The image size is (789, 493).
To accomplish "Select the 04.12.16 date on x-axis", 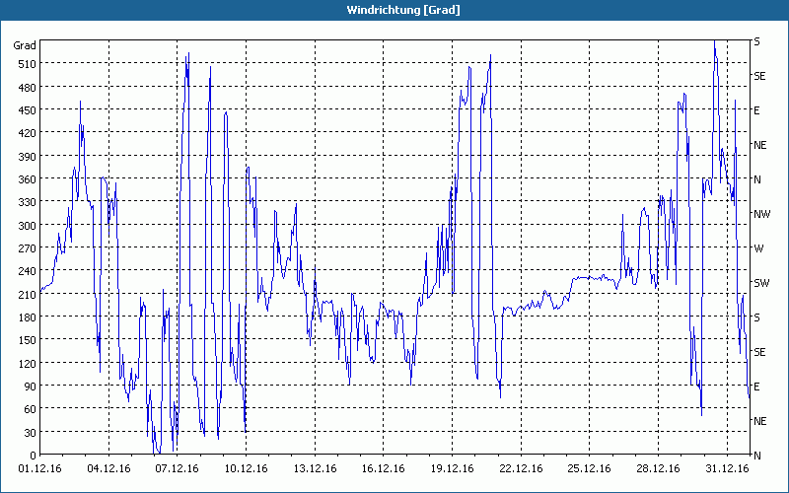I will (108, 469).
